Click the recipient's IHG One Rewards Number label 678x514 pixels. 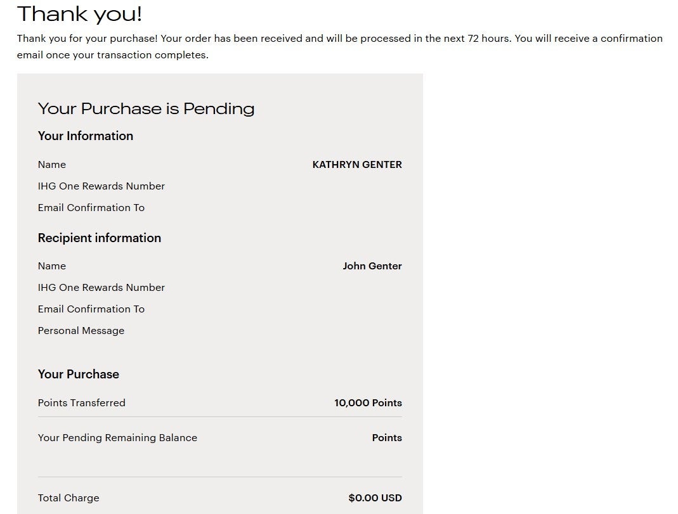(101, 288)
